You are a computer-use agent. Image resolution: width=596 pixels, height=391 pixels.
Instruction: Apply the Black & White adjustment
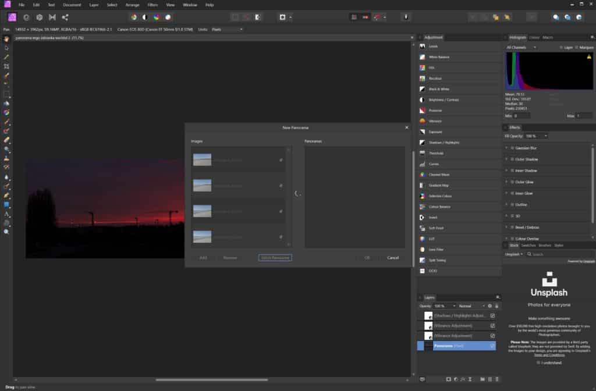(x=439, y=89)
